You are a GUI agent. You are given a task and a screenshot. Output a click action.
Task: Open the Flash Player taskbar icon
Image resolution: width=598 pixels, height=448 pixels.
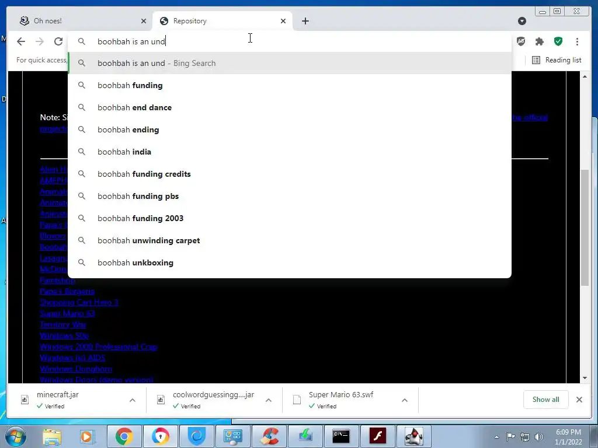click(378, 436)
